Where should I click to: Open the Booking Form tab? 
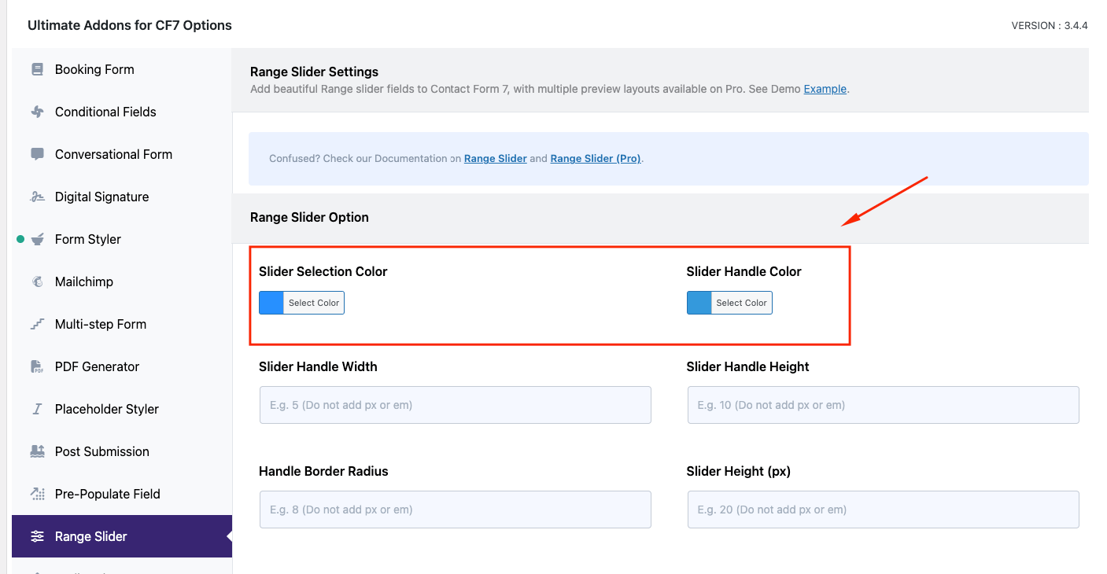122,69
